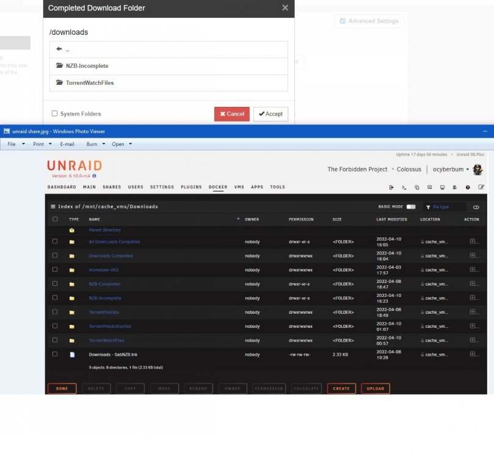Tick the select-all checkbox in file list header
This screenshot has height=458, width=494.
pyautogui.click(x=55, y=219)
